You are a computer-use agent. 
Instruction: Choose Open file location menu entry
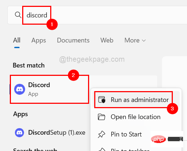click(136, 117)
